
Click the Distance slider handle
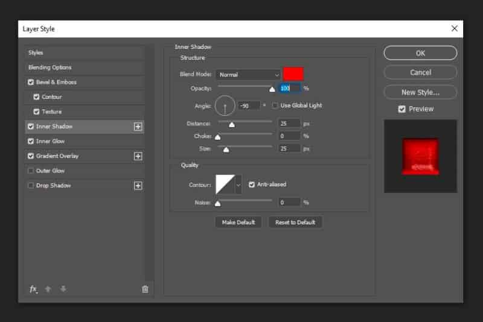point(232,125)
